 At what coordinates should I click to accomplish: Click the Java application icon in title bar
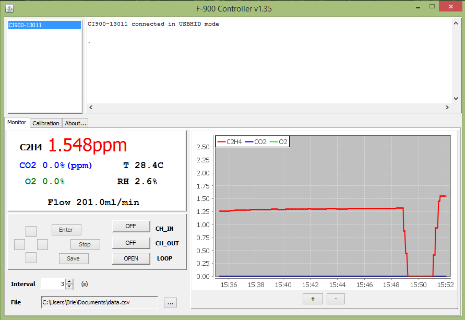click(9, 8)
